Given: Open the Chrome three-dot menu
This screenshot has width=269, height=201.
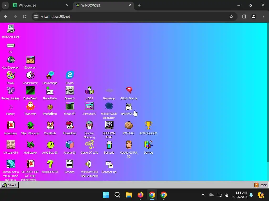Looking at the screenshot, I should coord(263,16).
